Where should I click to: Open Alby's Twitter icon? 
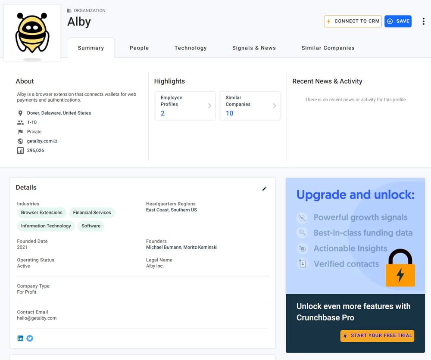30,338
